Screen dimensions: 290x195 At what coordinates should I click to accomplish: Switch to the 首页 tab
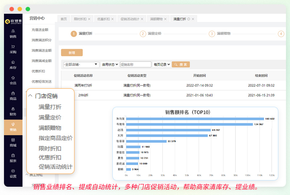click(x=64, y=19)
